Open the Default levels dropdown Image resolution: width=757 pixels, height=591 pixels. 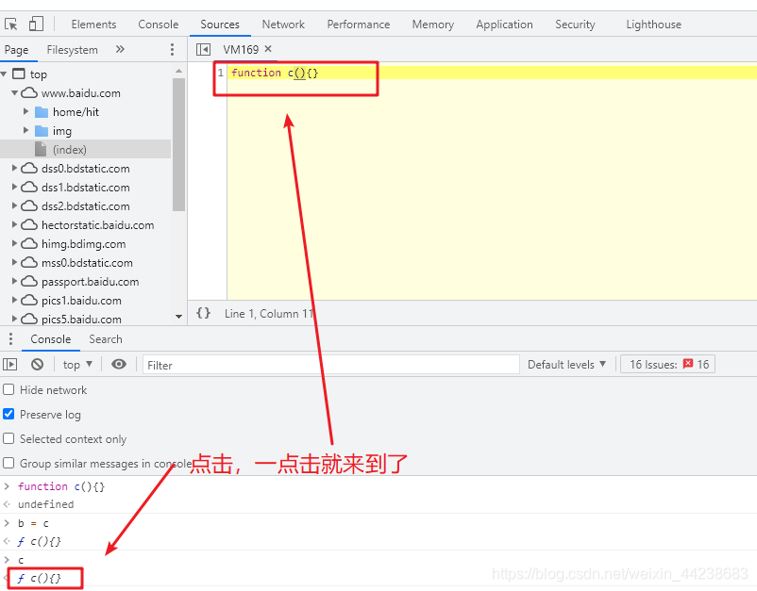coord(566,365)
